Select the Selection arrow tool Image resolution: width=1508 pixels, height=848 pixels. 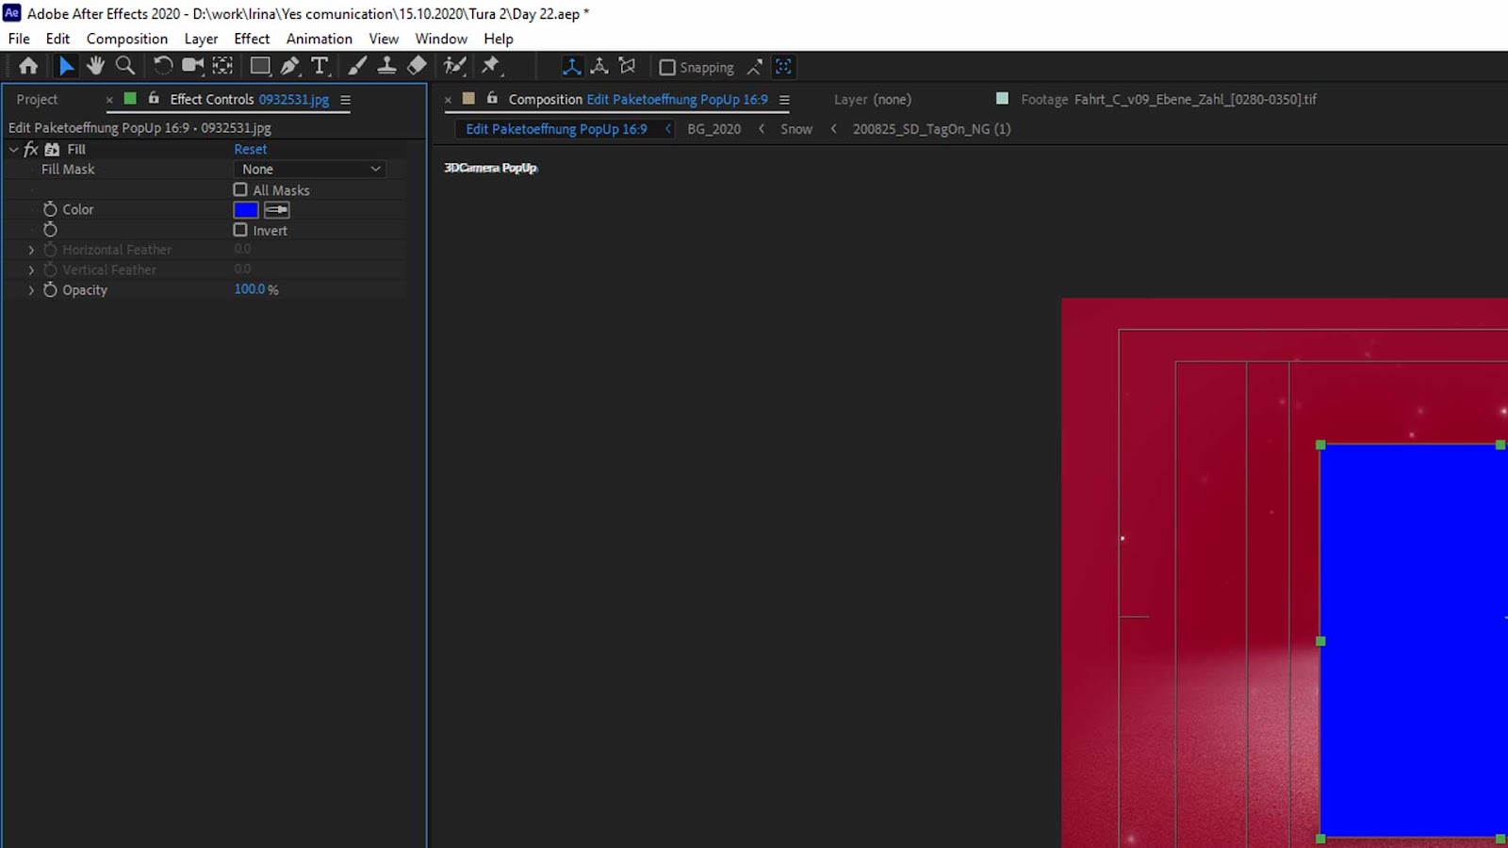(x=66, y=66)
